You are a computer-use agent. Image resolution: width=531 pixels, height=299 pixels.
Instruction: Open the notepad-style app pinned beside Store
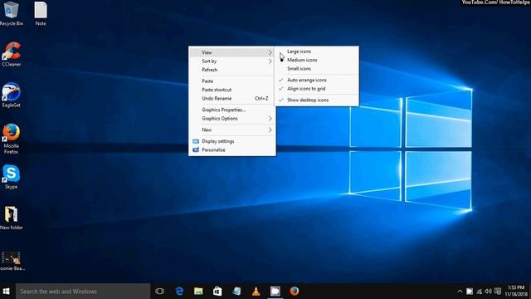click(x=236, y=292)
